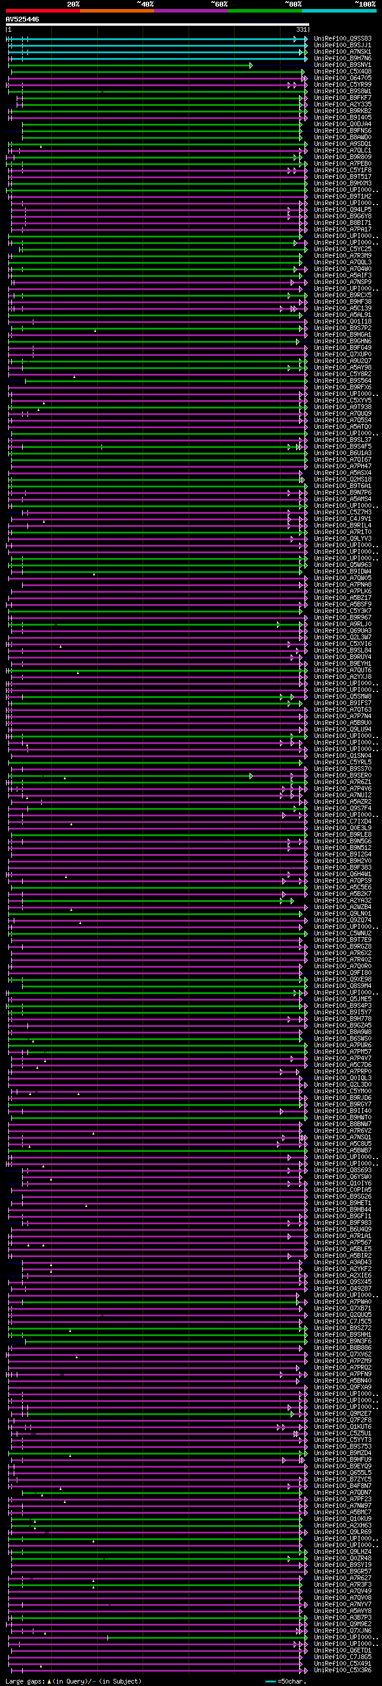Click the cyan alignment bar for UniRef100_Q9SS83
Screen dimensions: 382x1686
(157, 39)
